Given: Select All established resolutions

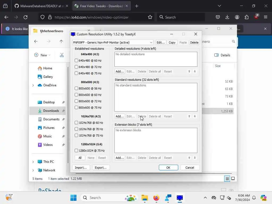Looking at the screenshot, I should 80,158.
